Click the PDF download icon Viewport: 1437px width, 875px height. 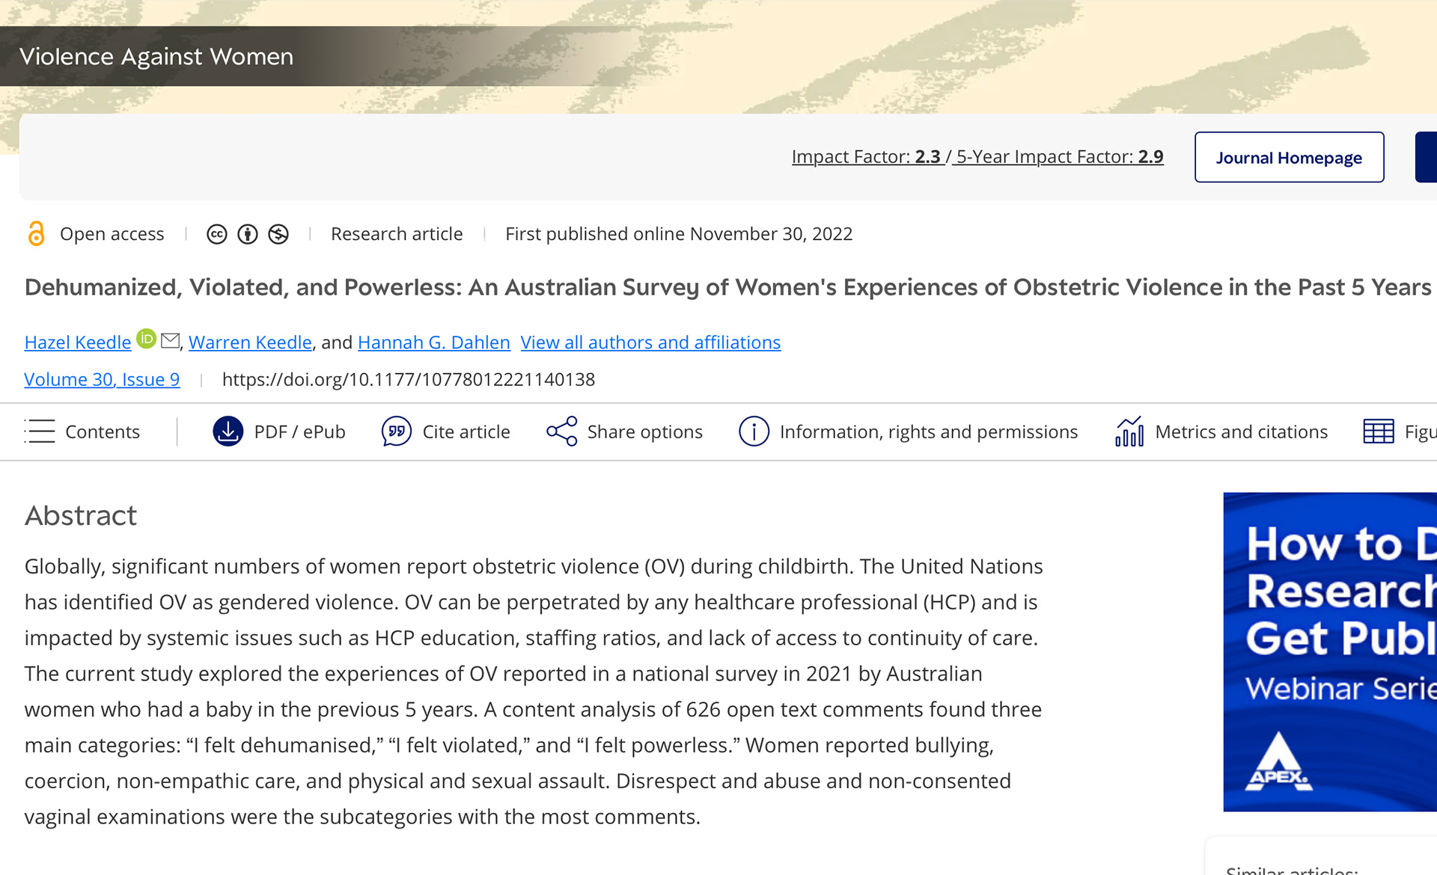[228, 432]
